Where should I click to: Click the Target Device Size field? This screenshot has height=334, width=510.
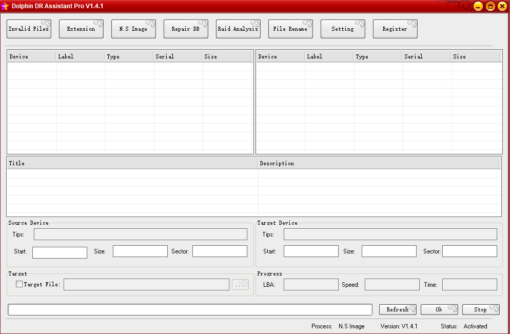point(389,251)
